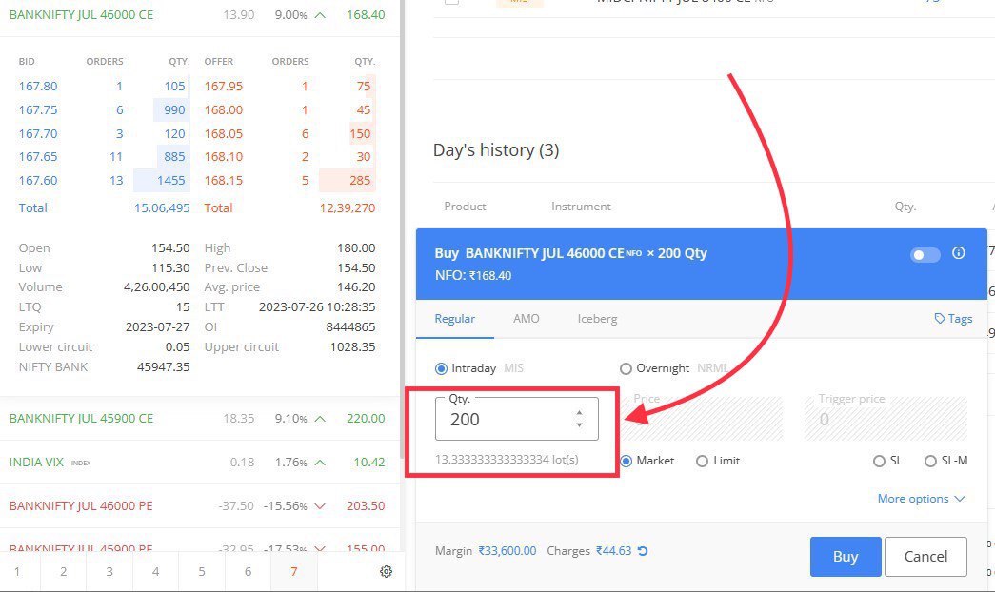Click the margin amount ₹33,600.00
The height and width of the screenshot is (592, 995).
pos(507,551)
